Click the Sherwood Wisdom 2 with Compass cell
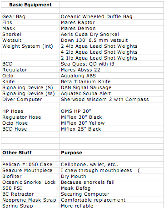The height and width of the screenshot is (208, 164). [112, 99]
